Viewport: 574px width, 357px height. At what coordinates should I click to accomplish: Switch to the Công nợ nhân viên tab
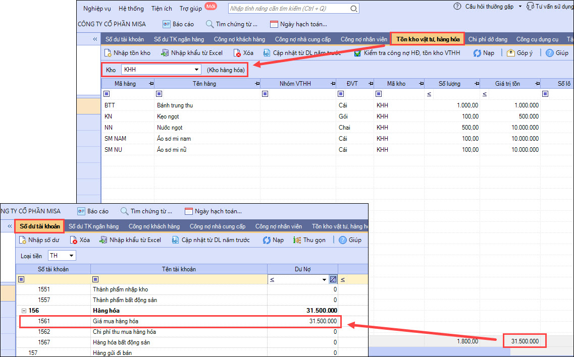[x=363, y=39]
